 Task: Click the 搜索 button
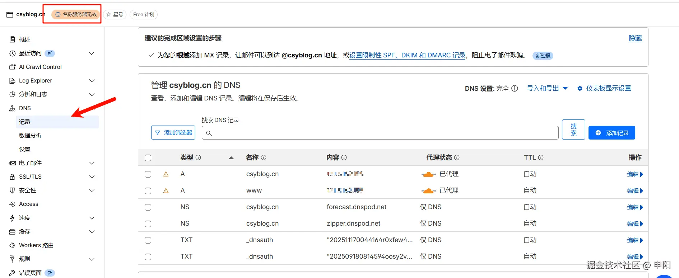point(573,129)
